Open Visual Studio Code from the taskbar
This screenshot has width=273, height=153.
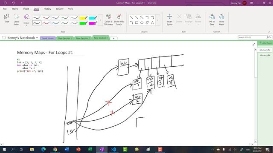point(113,149)
